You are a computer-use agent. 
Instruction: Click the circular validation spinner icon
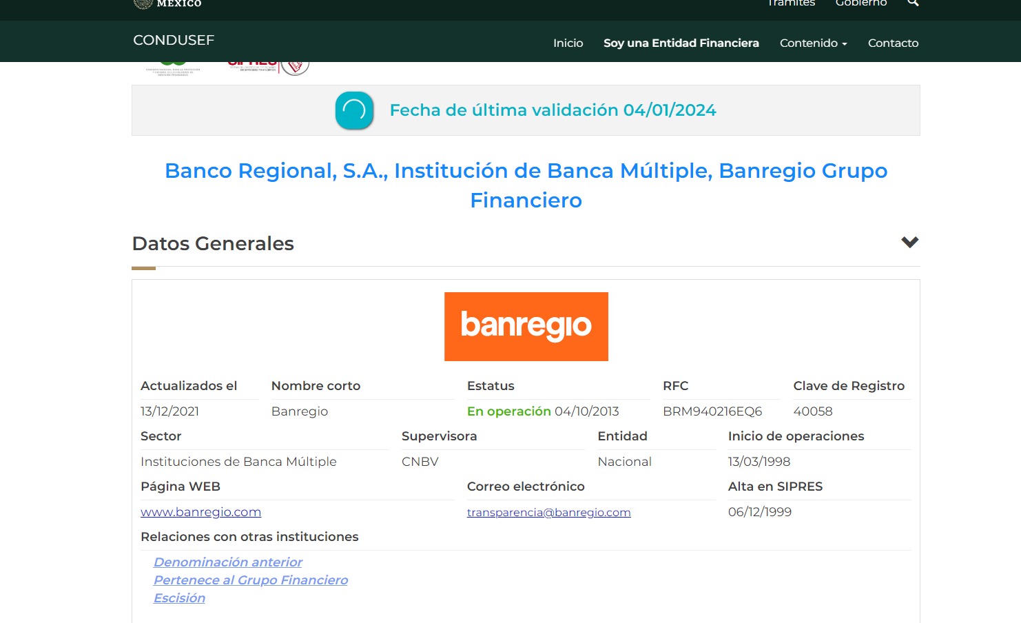[353, 110]
